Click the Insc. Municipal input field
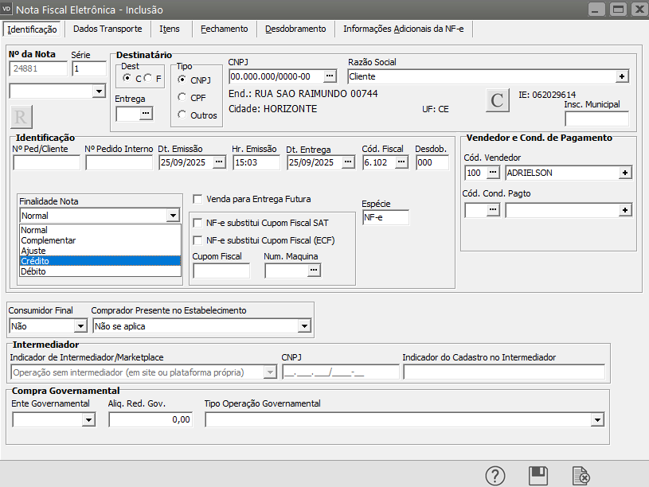649x487 pixels. point(597,119)
